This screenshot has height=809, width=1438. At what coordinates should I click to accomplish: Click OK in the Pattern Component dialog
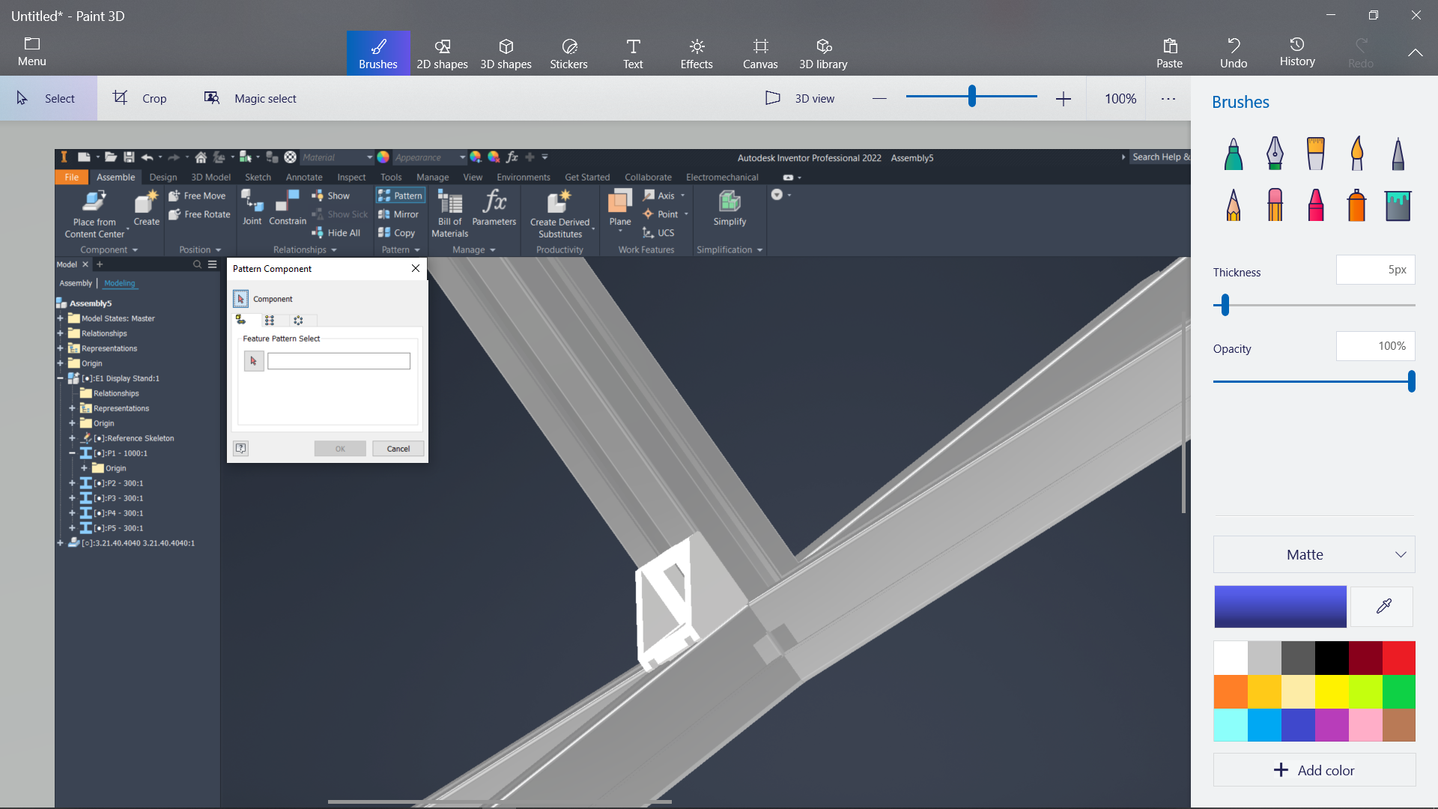(339, 448)
